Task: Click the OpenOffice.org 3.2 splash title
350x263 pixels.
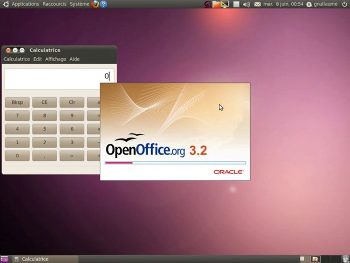Action: pyautogui.click(x=156, y=150)
